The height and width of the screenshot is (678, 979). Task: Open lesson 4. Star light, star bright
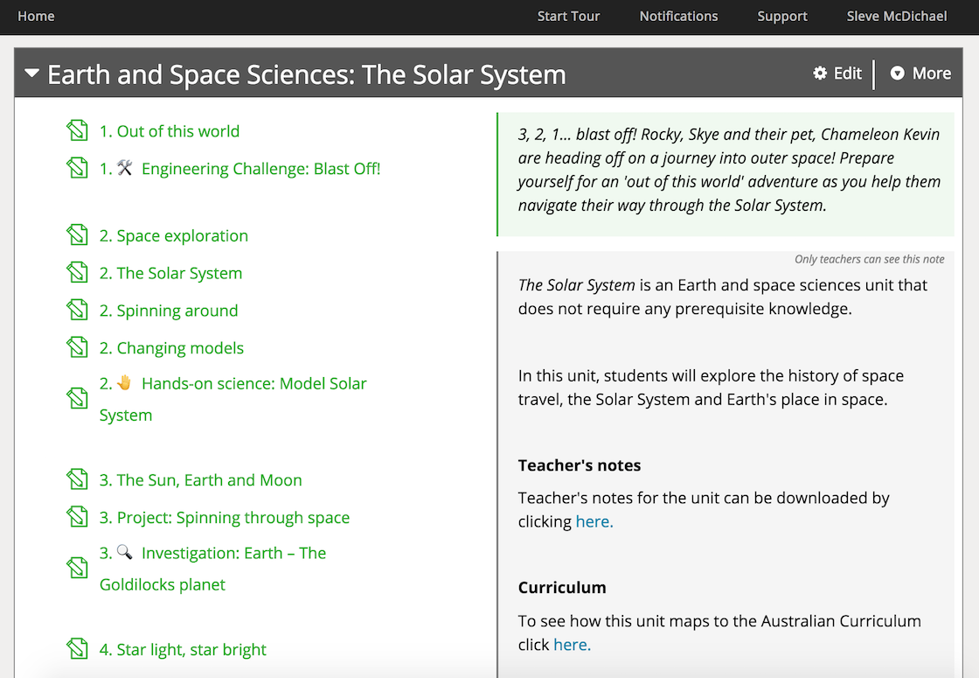(x=183, y=650)
